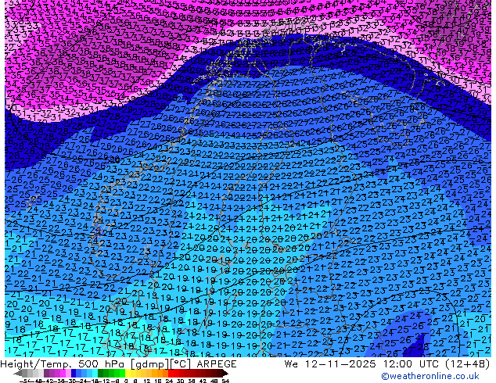Select the cyan swatch in the legend
Screen dimensions: 496x383
95,373
